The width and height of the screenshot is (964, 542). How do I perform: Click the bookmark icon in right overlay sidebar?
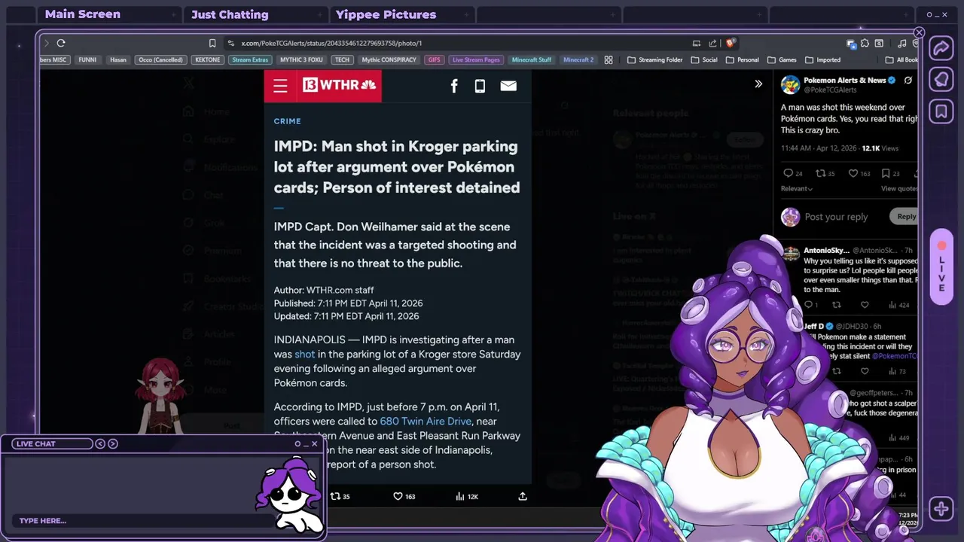coord(941,111)
